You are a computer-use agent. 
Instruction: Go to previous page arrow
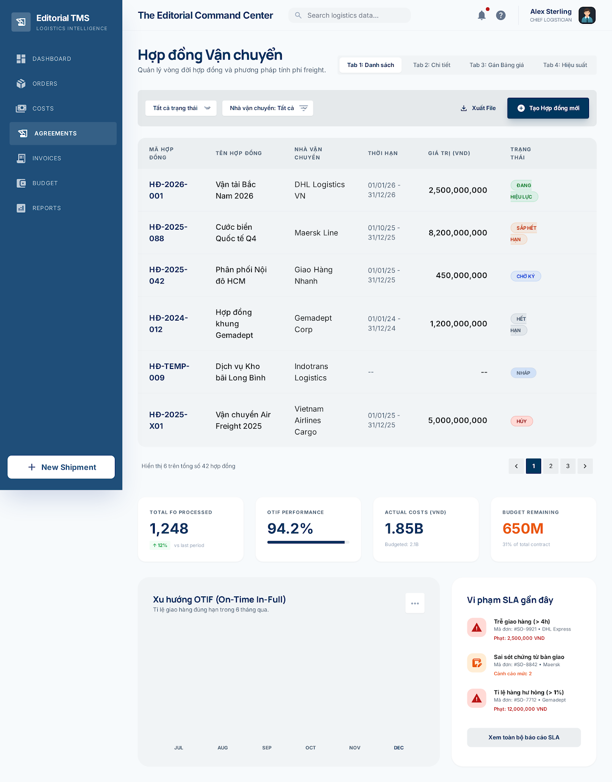(x=516, y=466)
